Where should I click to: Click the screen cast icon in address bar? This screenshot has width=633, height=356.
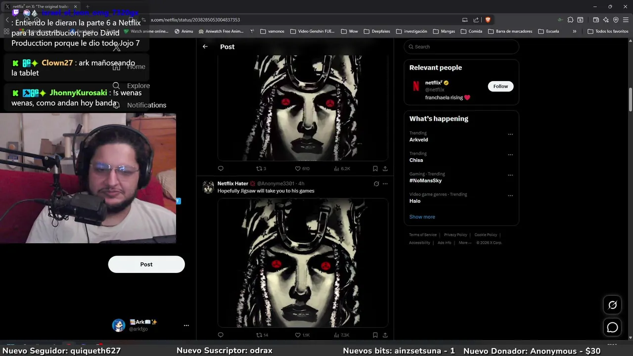[465, 20]
